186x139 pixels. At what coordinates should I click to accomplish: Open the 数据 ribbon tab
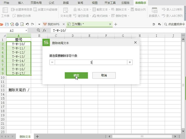click(x=66, y=3)
